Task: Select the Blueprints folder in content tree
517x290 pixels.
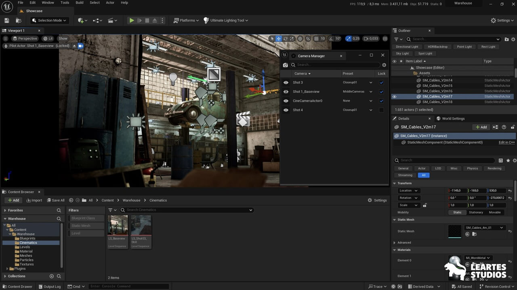Action: tap(27, 238)
